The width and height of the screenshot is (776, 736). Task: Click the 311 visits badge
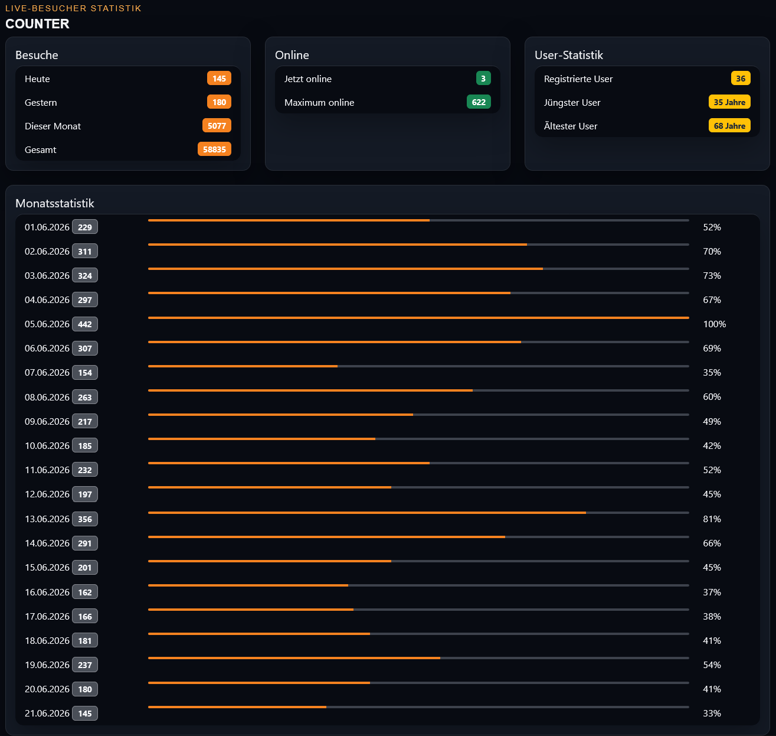click(85, 252)
